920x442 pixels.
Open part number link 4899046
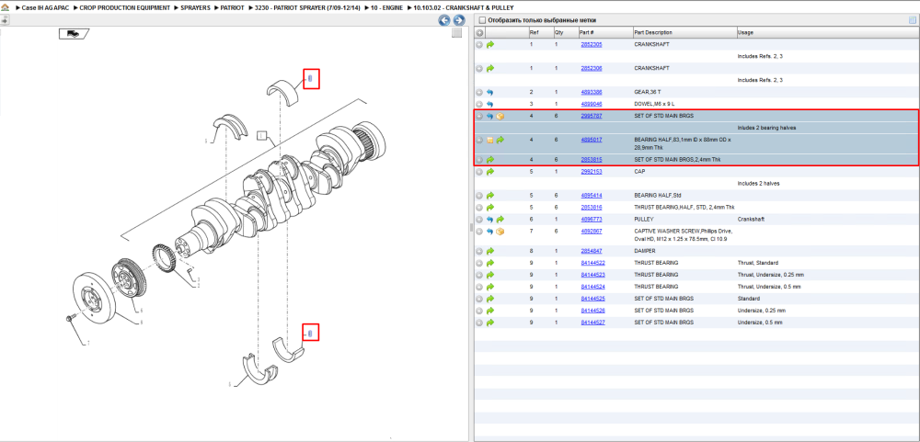click(x=592, y=104)
